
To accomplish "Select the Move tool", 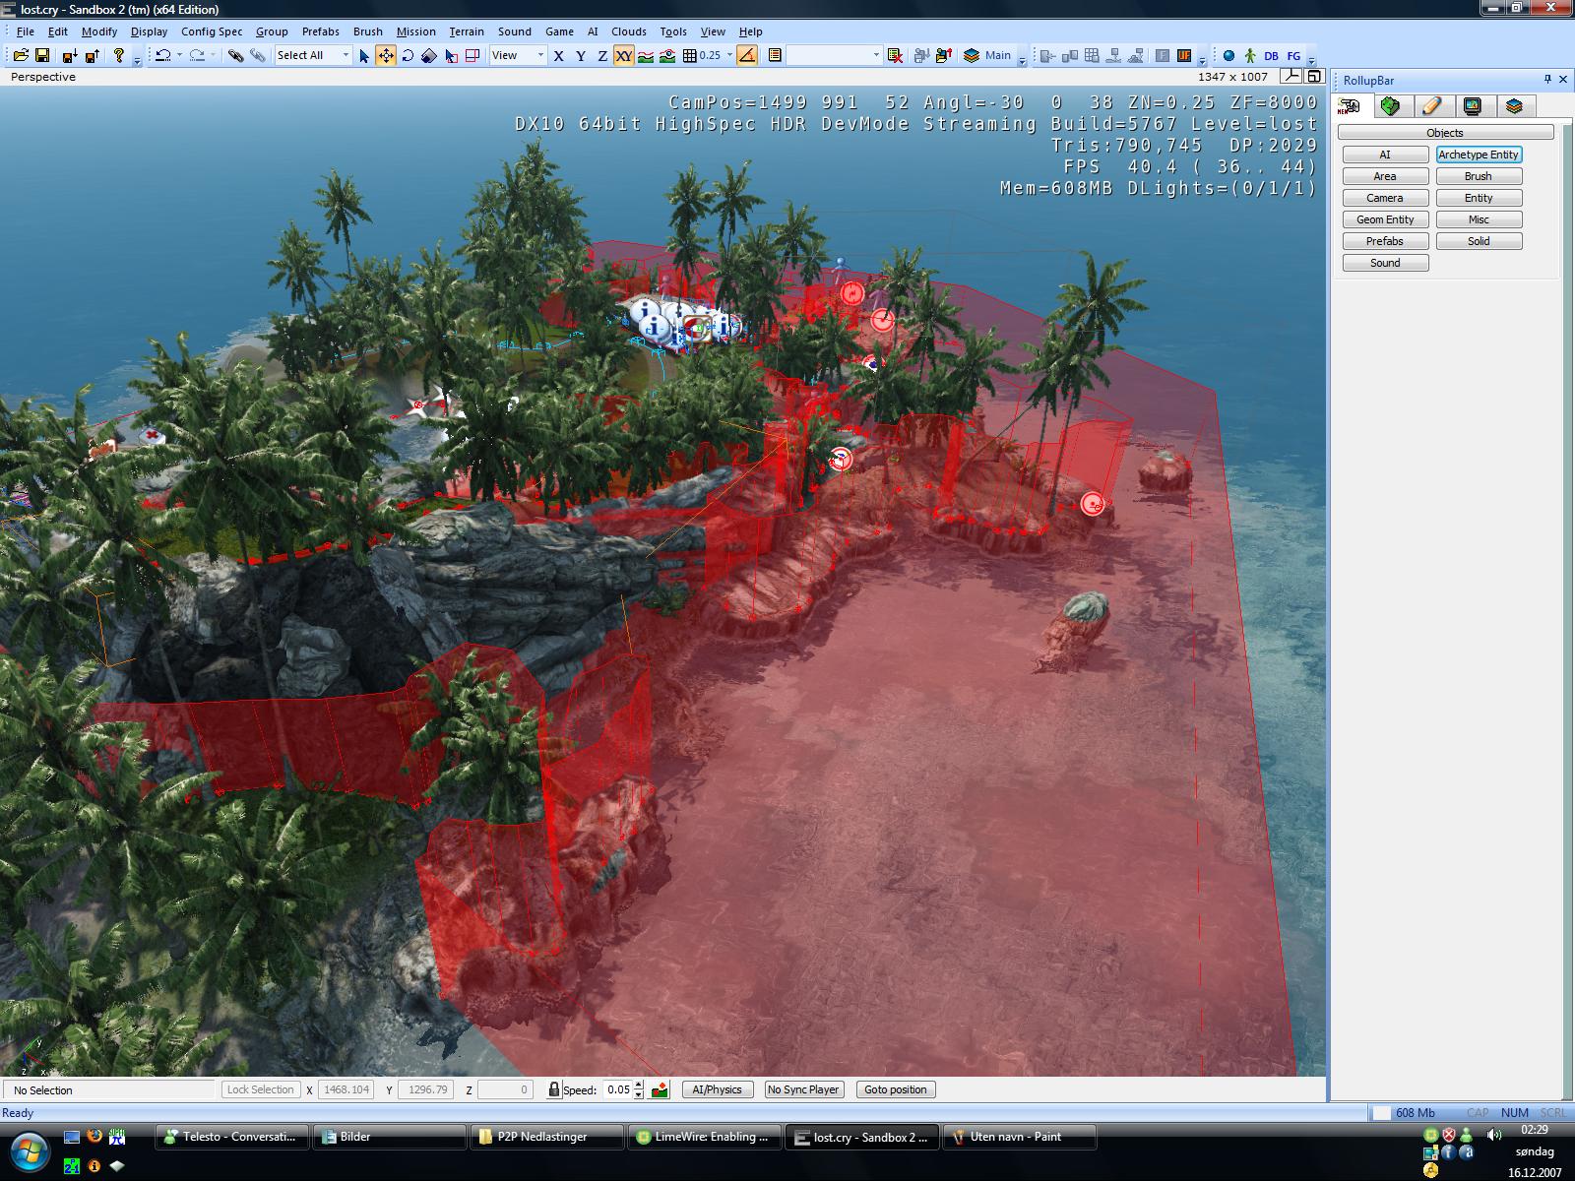I will [x=386, y=55].
